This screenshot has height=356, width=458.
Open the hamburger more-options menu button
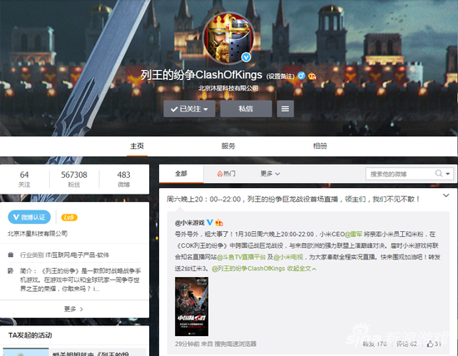pos(285,109)
